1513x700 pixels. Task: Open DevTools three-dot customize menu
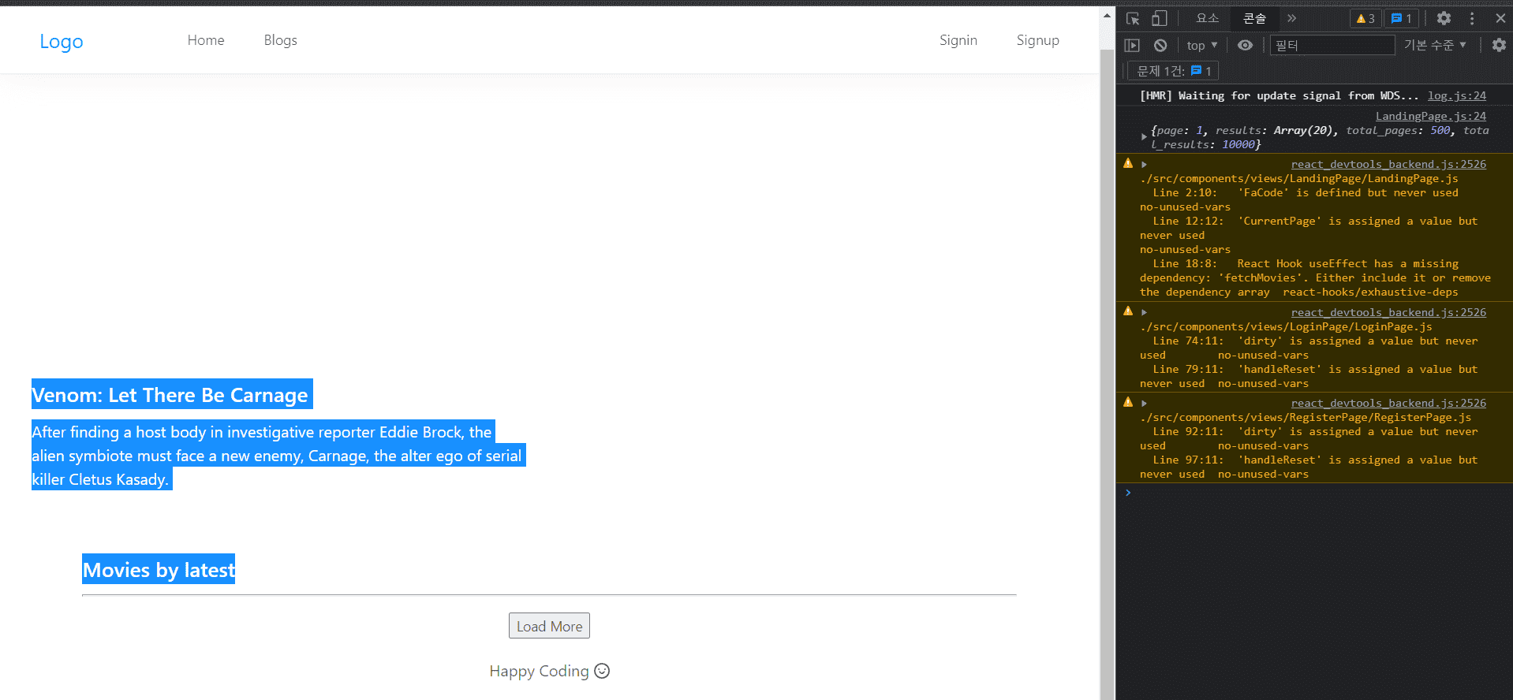tap(1472, 18)
